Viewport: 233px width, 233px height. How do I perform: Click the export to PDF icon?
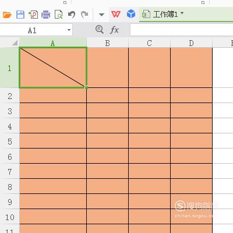(33, 15)
